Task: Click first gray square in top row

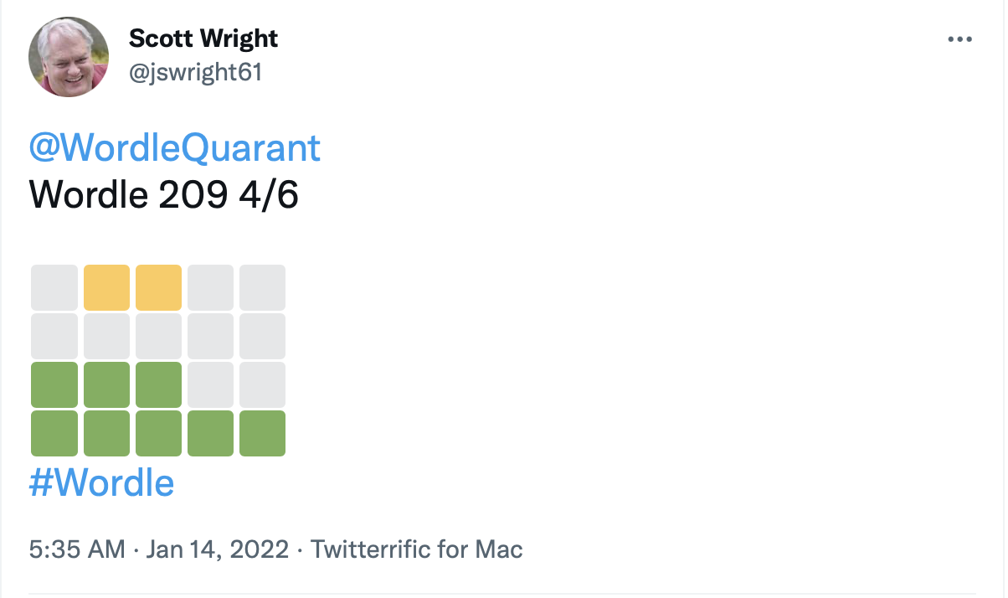Action: [x=54, y=288]
